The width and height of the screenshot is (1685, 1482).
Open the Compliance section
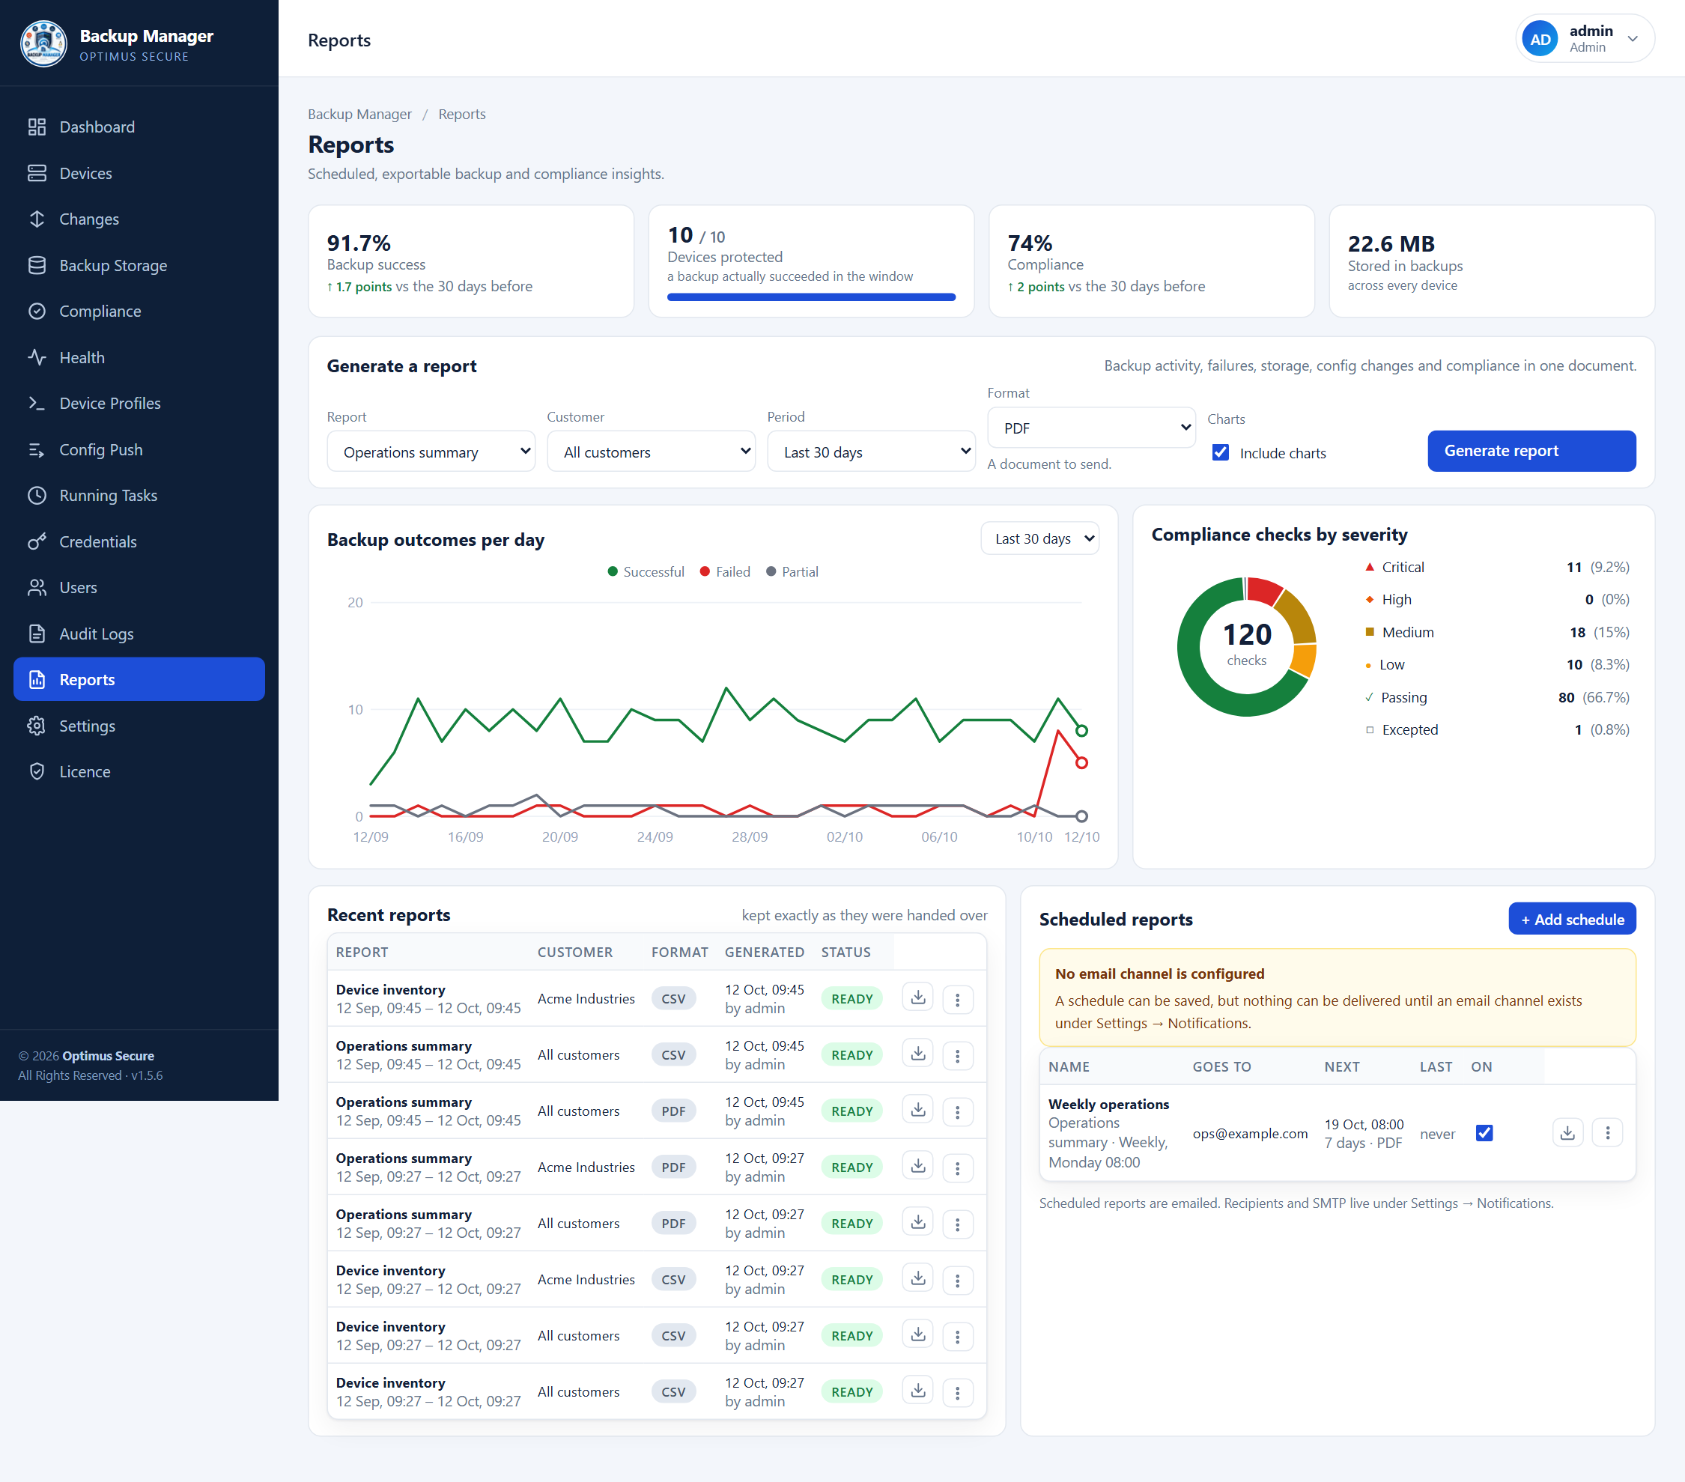point(139,312)
